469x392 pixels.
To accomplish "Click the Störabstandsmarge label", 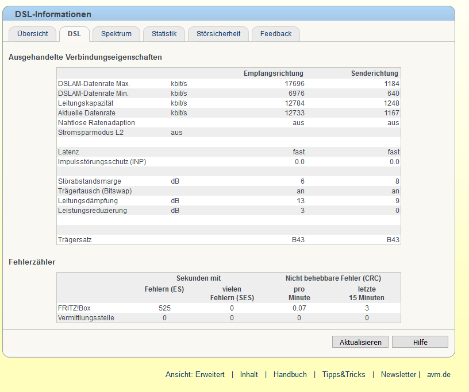I will click(90, 181).
